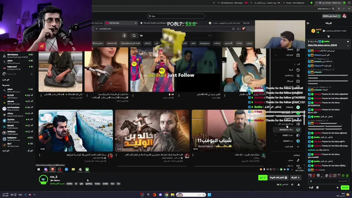Show hidden system tray icons chevron
The width and height of the screenshot is (352, 198).
(x=34, y=195)
